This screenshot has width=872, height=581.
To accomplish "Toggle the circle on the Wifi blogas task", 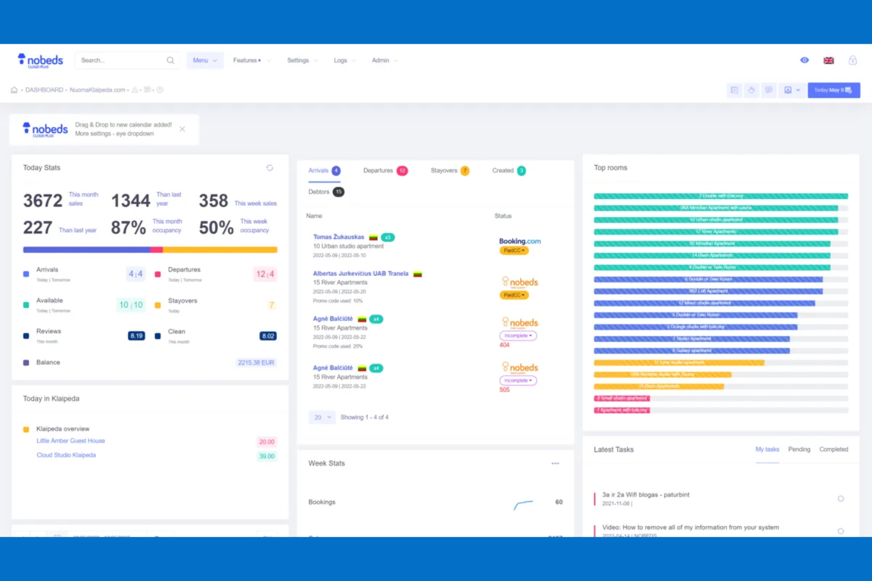I will [841, 498].
